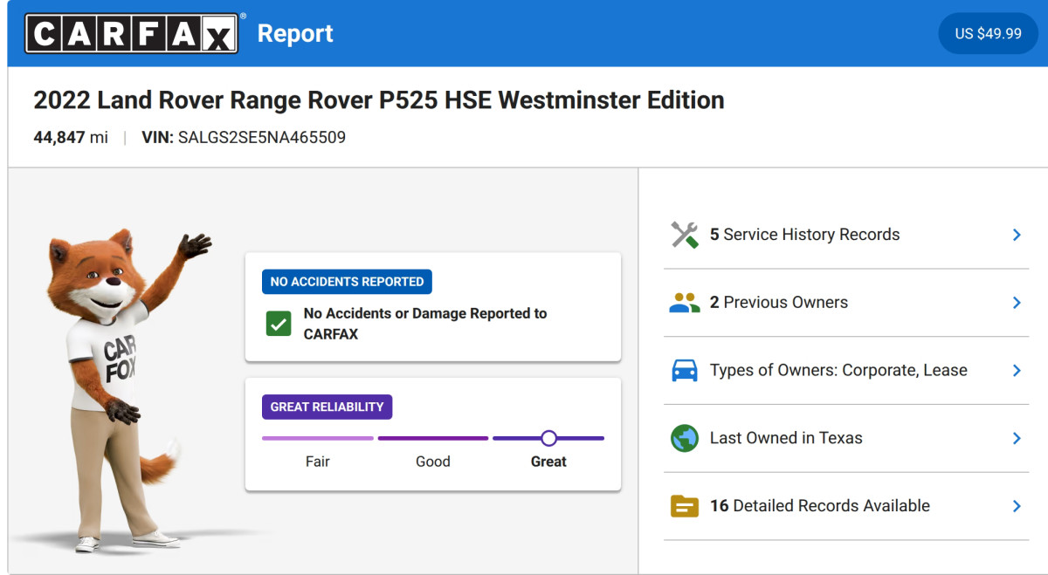Click No Accidents or Damage Reported text

pyautogui.click(x=425, y=324)
